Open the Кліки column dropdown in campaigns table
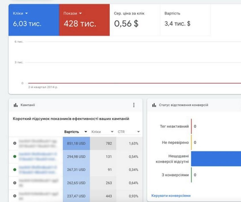This screenshot has height=202, width=241. 112,132
